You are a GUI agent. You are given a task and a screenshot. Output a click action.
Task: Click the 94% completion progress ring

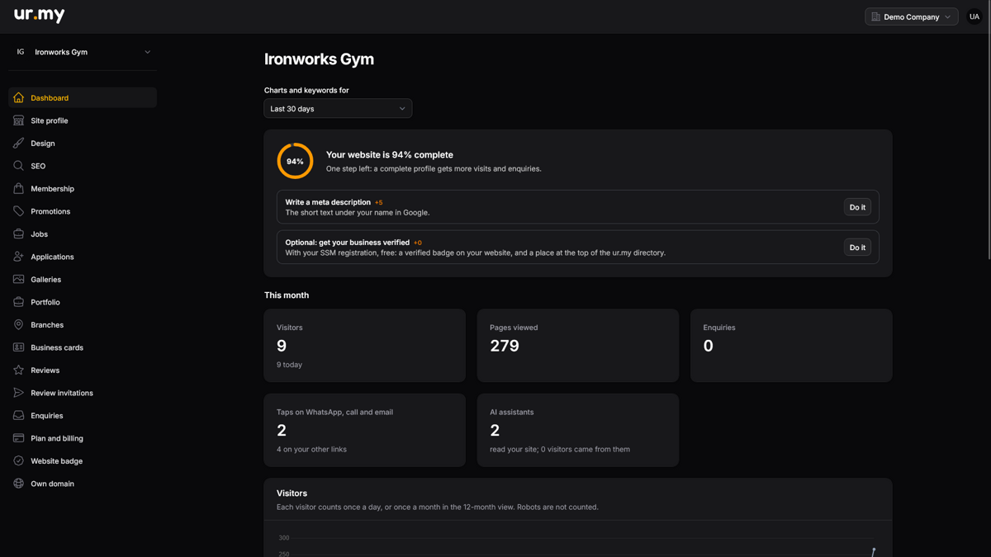click(295, 161)
